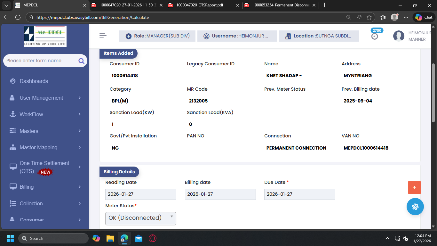437x246 pixels.
Task: Click the Username HEIMONJUR button
Action: click(x=237, y=36)
